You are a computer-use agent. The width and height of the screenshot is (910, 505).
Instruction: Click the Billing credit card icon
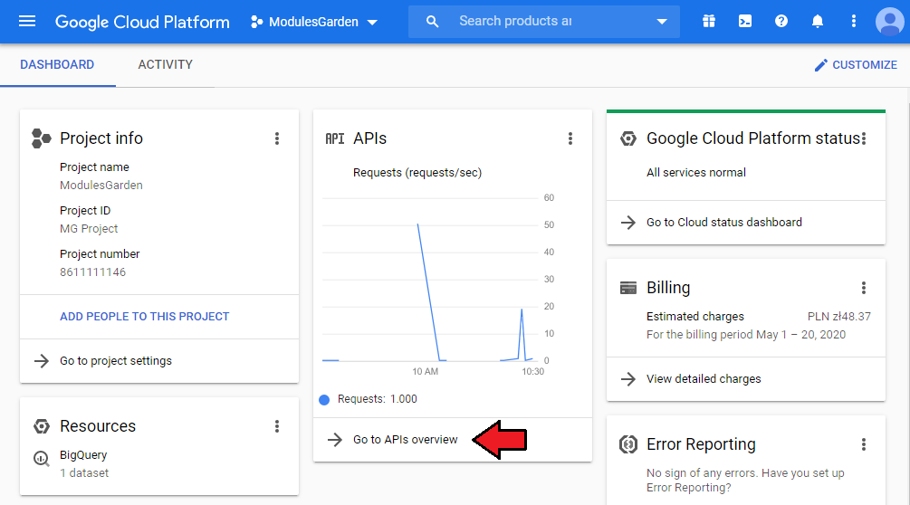(628, 288)
